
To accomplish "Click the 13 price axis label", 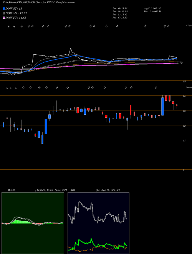I will (x=184, y=111).
